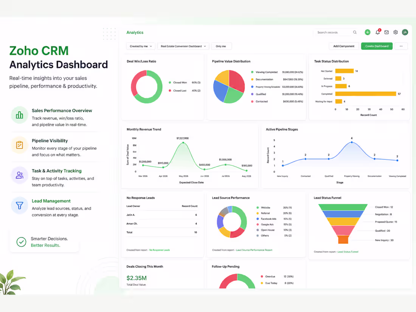Click the Add Component button
Screen dimensions: 416x312
coord(343,46)
